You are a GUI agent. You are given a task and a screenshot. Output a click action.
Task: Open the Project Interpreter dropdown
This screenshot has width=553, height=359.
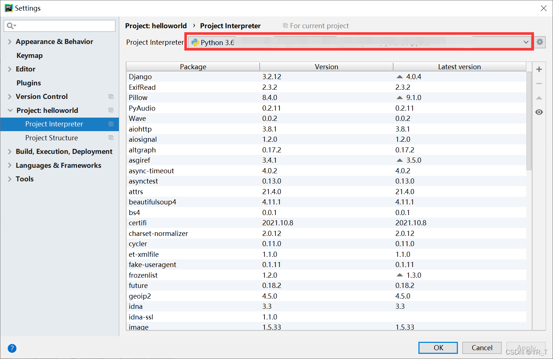pos(360,42)
